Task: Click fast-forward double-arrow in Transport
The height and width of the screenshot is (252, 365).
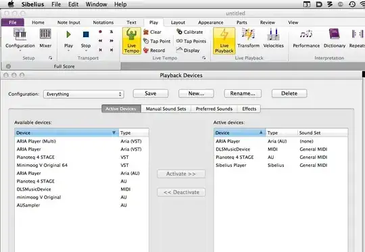Action: pos(112,41)
